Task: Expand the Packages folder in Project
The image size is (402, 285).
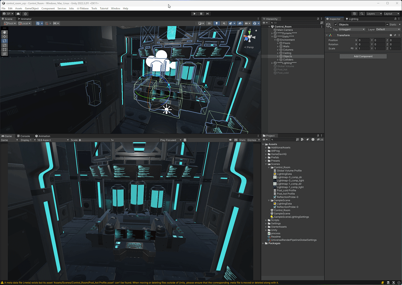Action: tap(263, 243)
